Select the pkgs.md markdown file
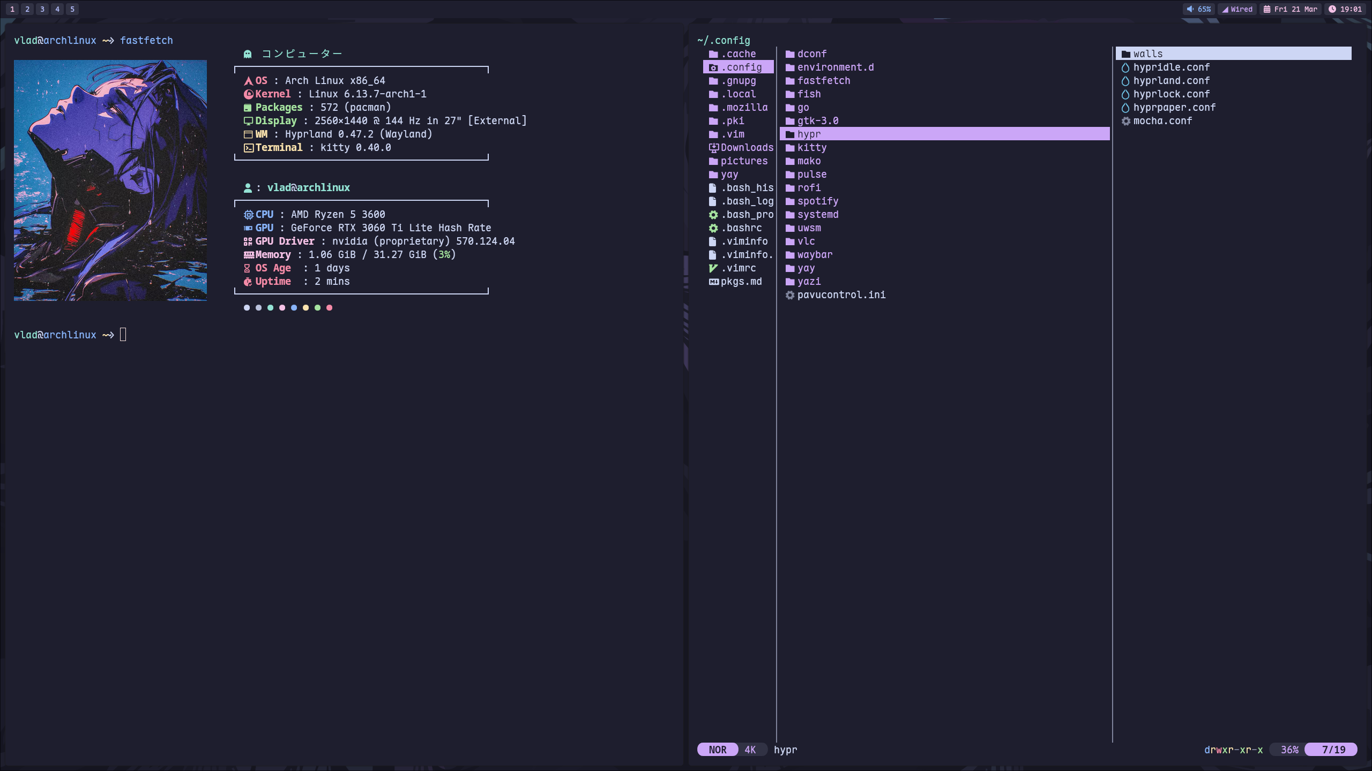1372x771 pixels. (740, 282)
